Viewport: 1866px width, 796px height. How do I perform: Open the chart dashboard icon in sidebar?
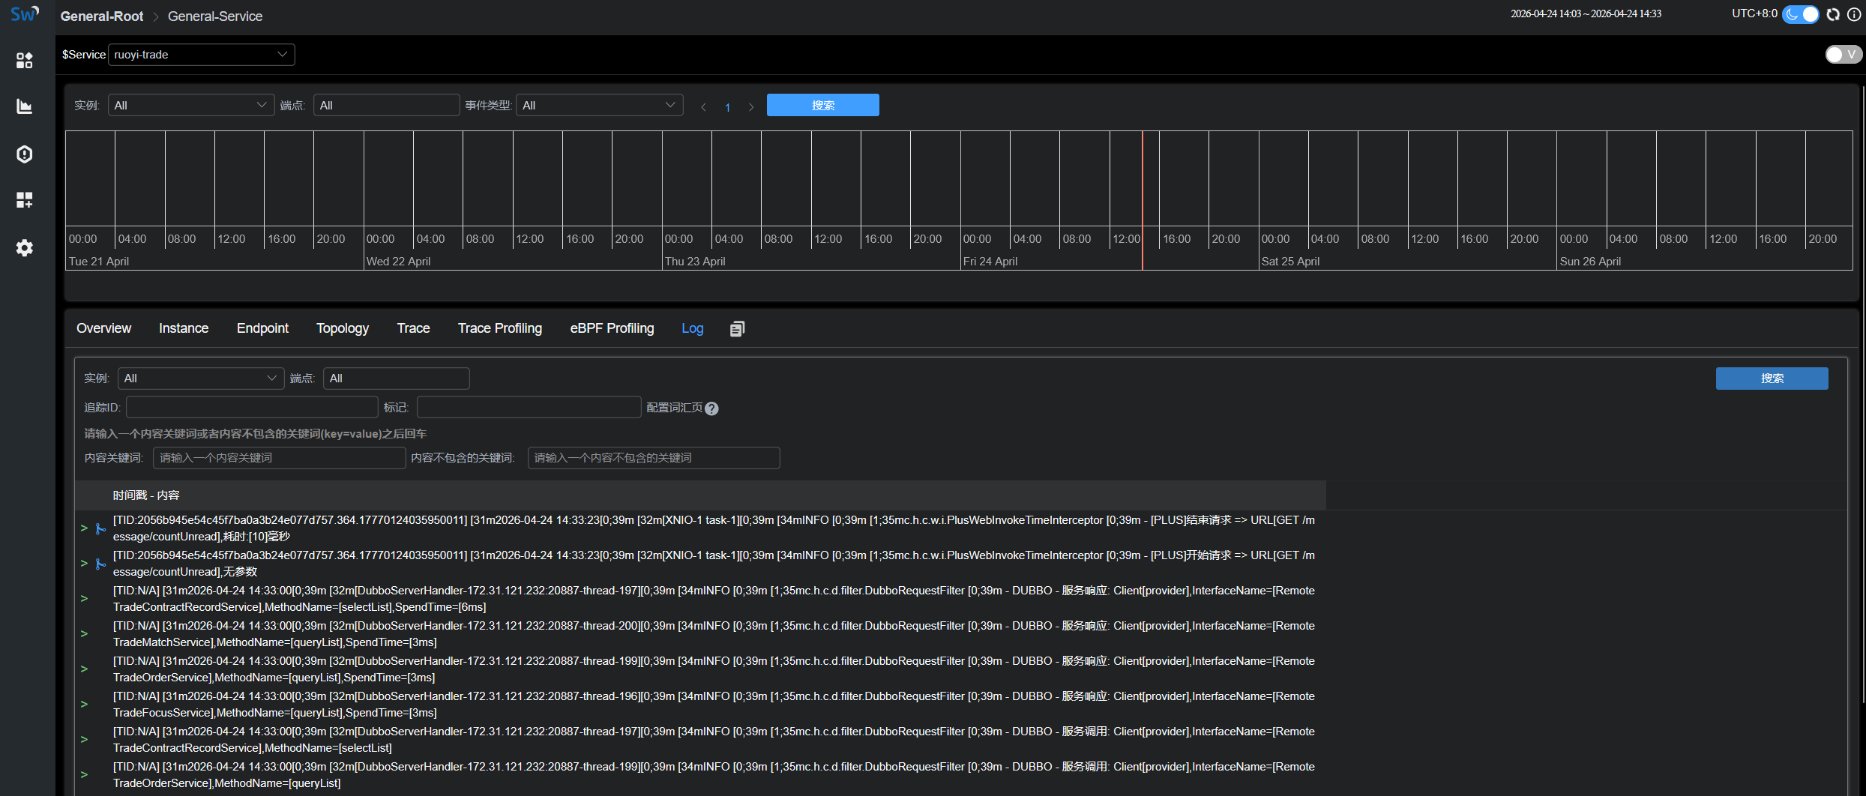point(25,106)
